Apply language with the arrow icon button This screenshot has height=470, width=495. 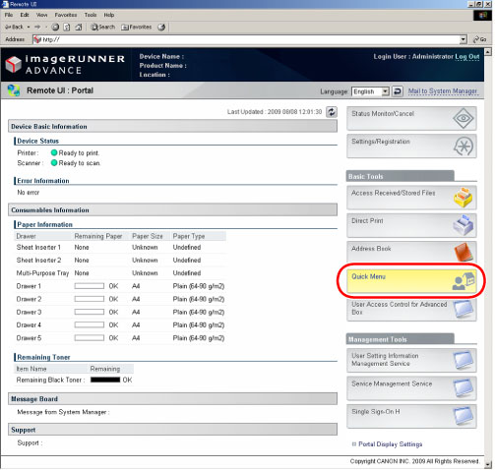398,91
